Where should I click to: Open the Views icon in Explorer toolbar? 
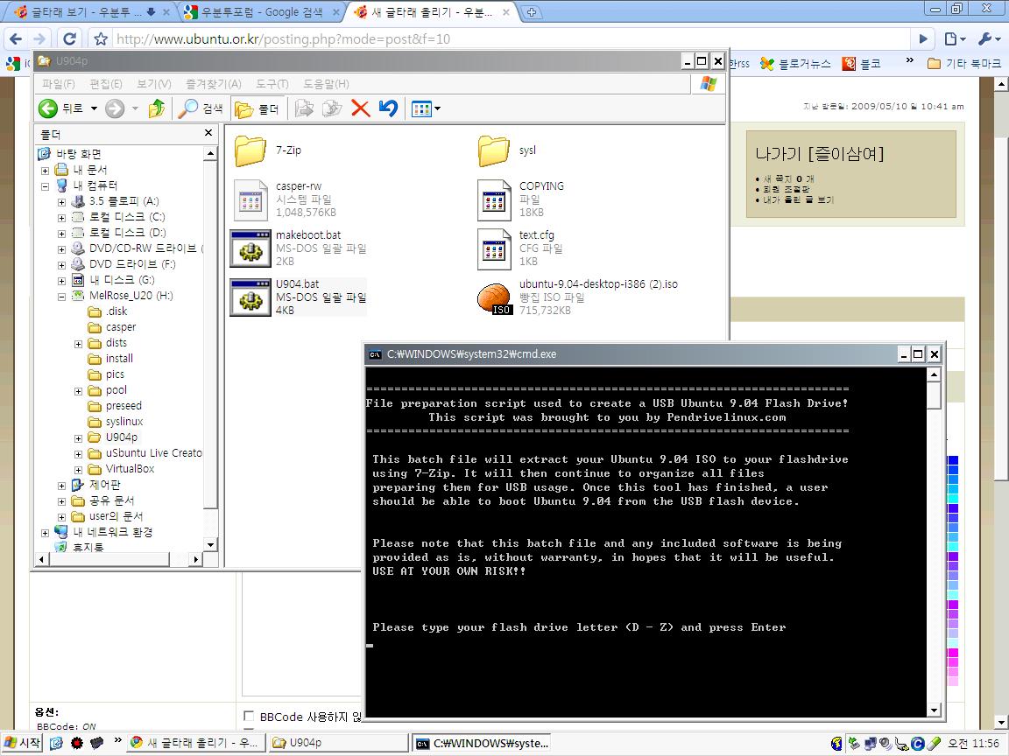[421, 108]
